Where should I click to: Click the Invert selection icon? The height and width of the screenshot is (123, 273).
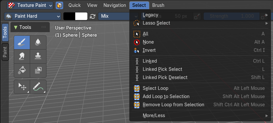tap(137, 51)
